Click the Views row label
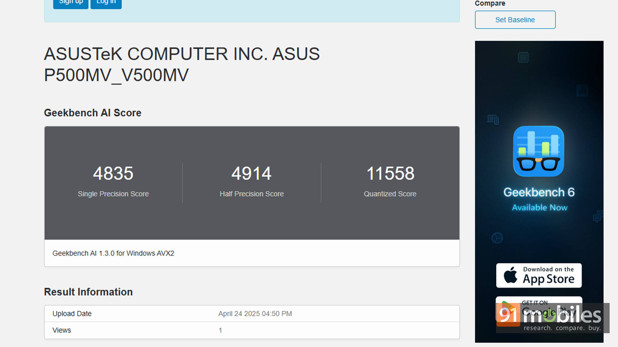Image resolution: width=618 pixels, height=347 pixels. (x=62, y=330)
